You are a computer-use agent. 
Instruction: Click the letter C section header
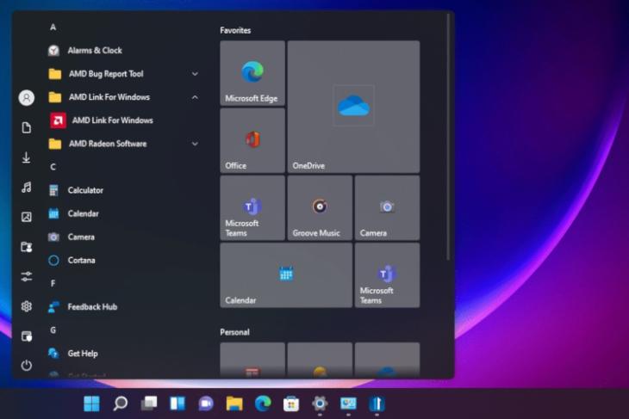[x=53, y=167]
